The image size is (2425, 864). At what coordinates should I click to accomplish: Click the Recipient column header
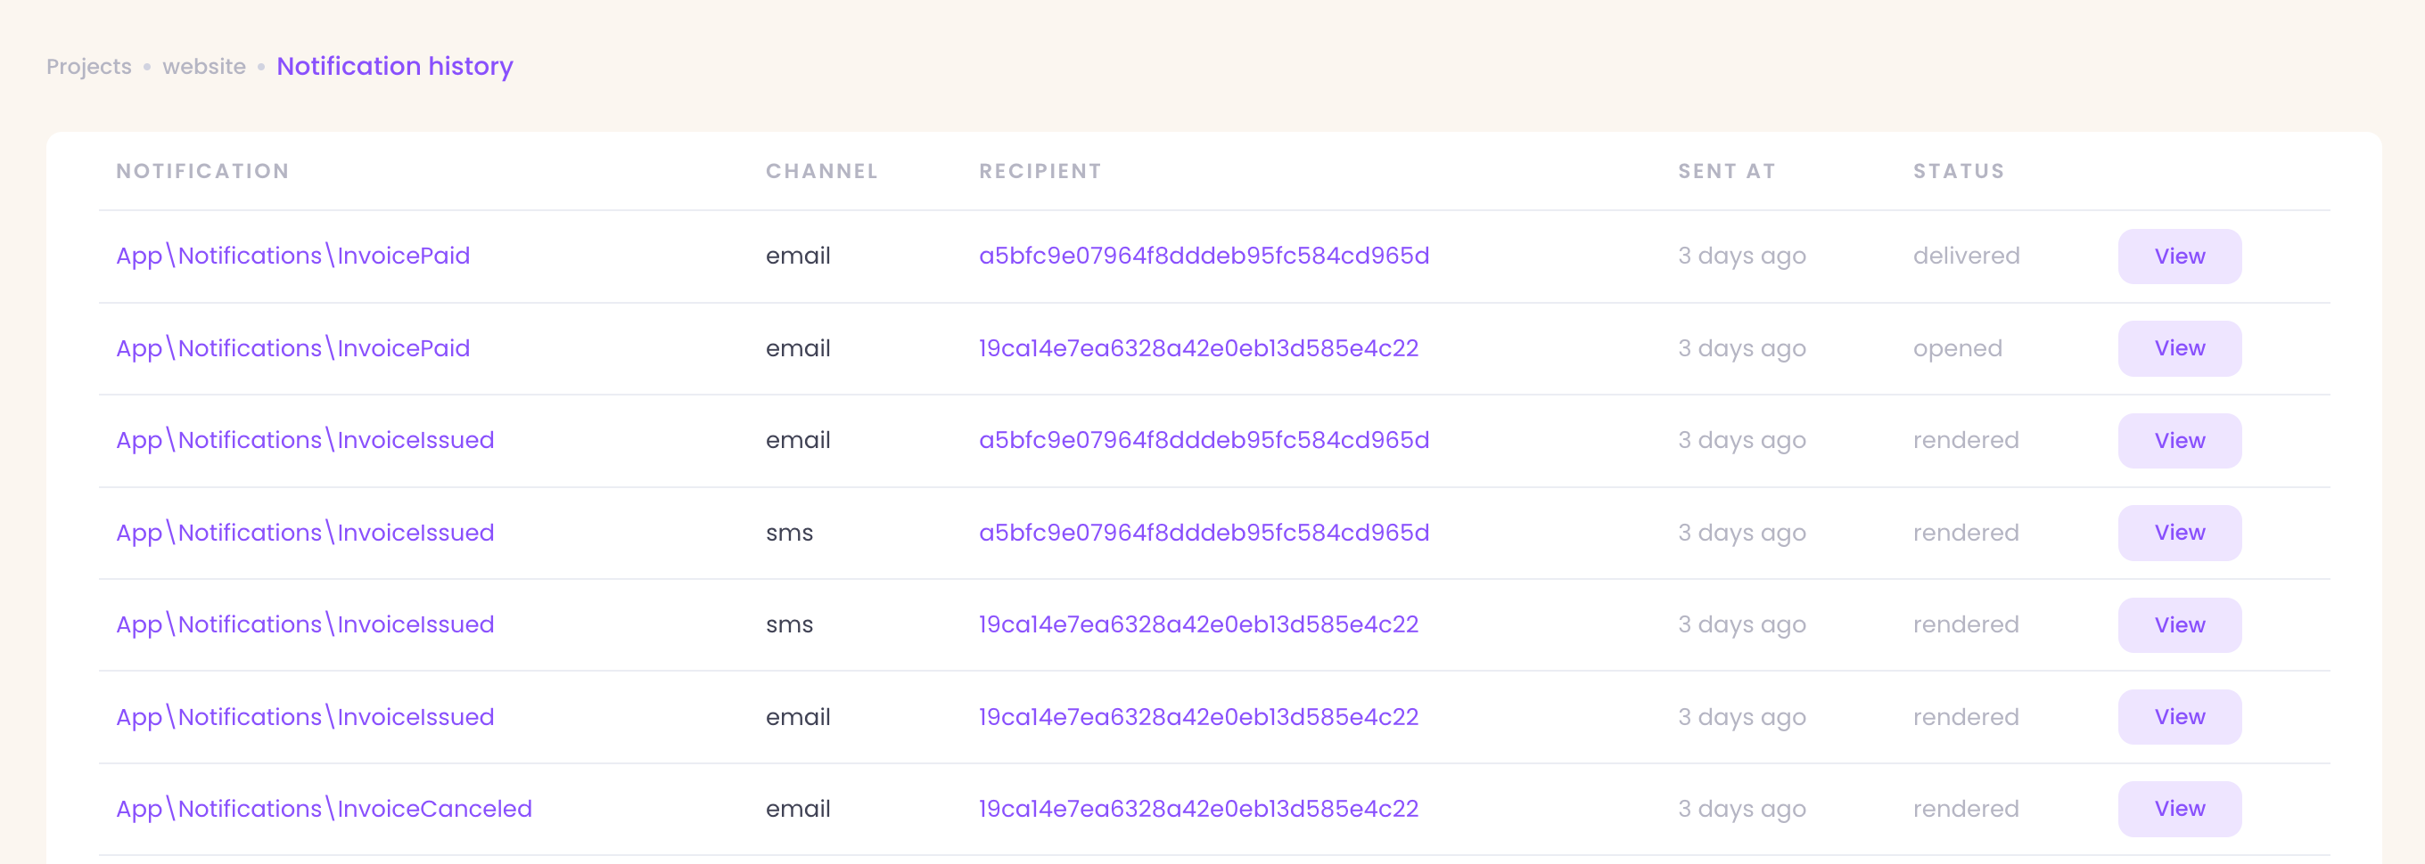click(1040, 171)
